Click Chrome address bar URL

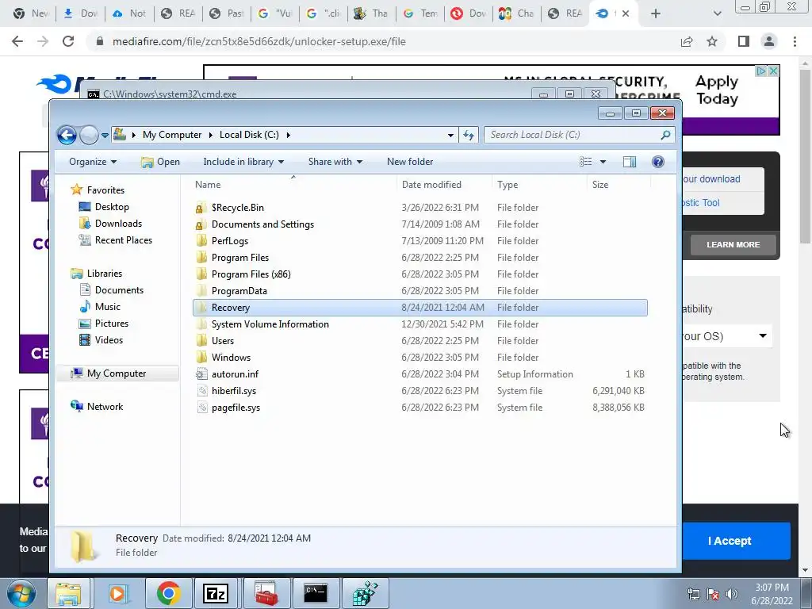[x=259, y=41]
